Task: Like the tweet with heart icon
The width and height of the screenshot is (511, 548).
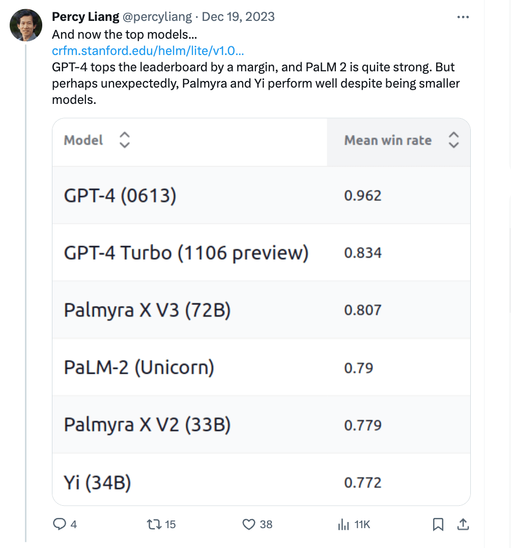Action: (248, 524)
